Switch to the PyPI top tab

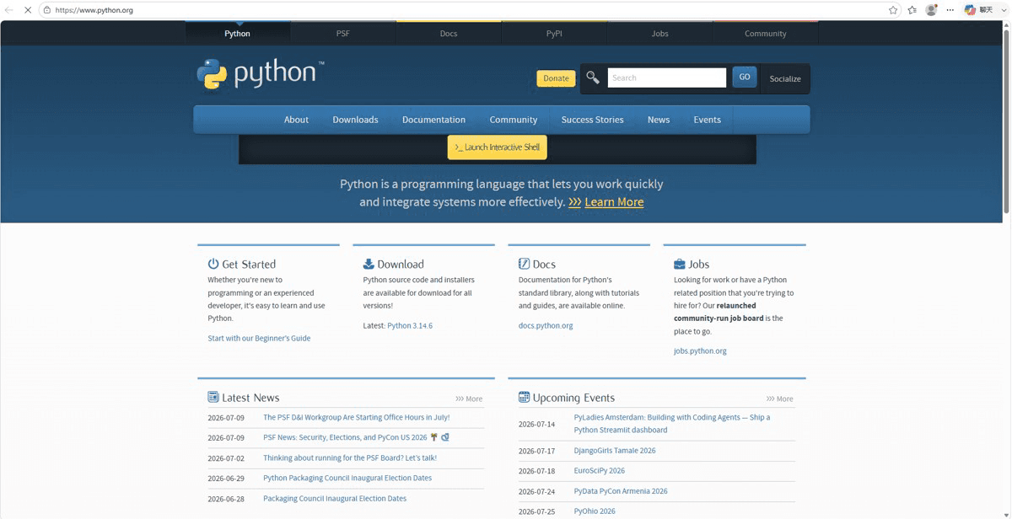[x=554, y=34]
